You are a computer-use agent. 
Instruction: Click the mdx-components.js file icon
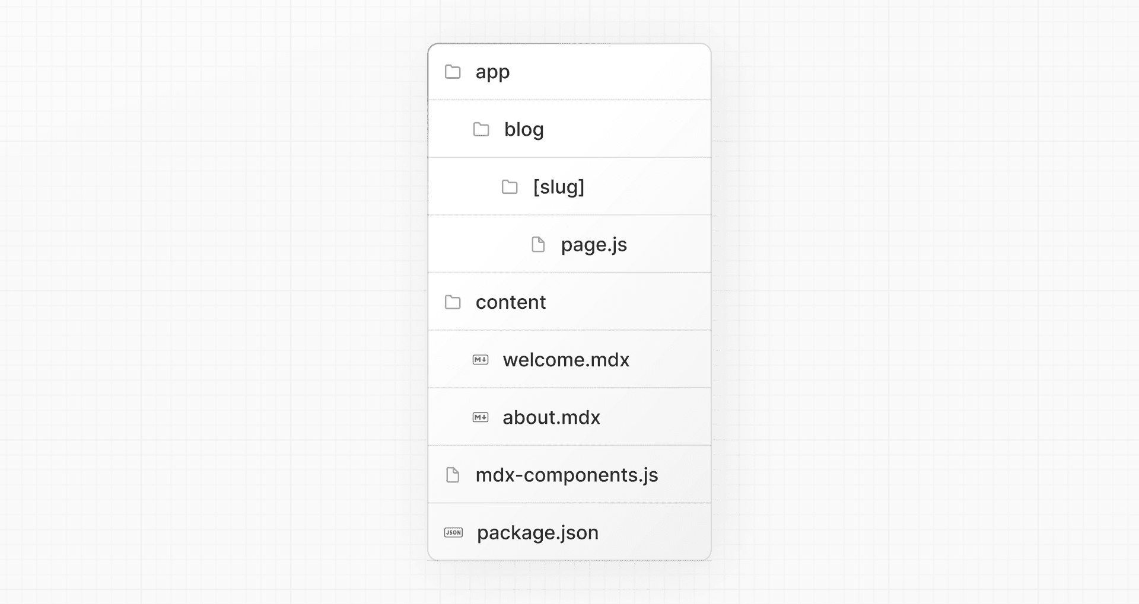point(453,475)
